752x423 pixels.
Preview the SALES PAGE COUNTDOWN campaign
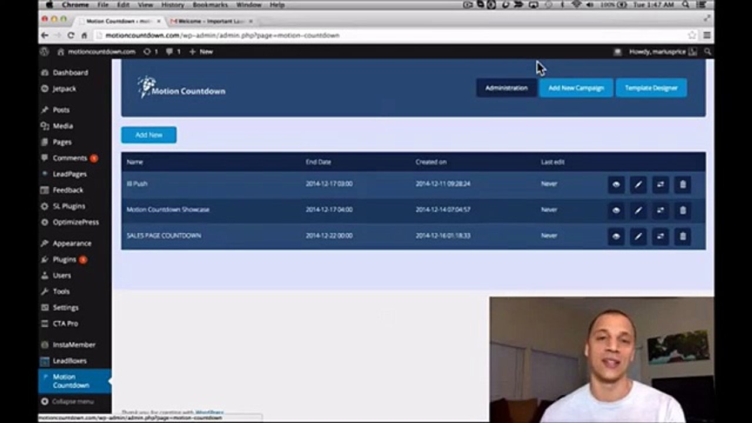click(x=616, y=236)
